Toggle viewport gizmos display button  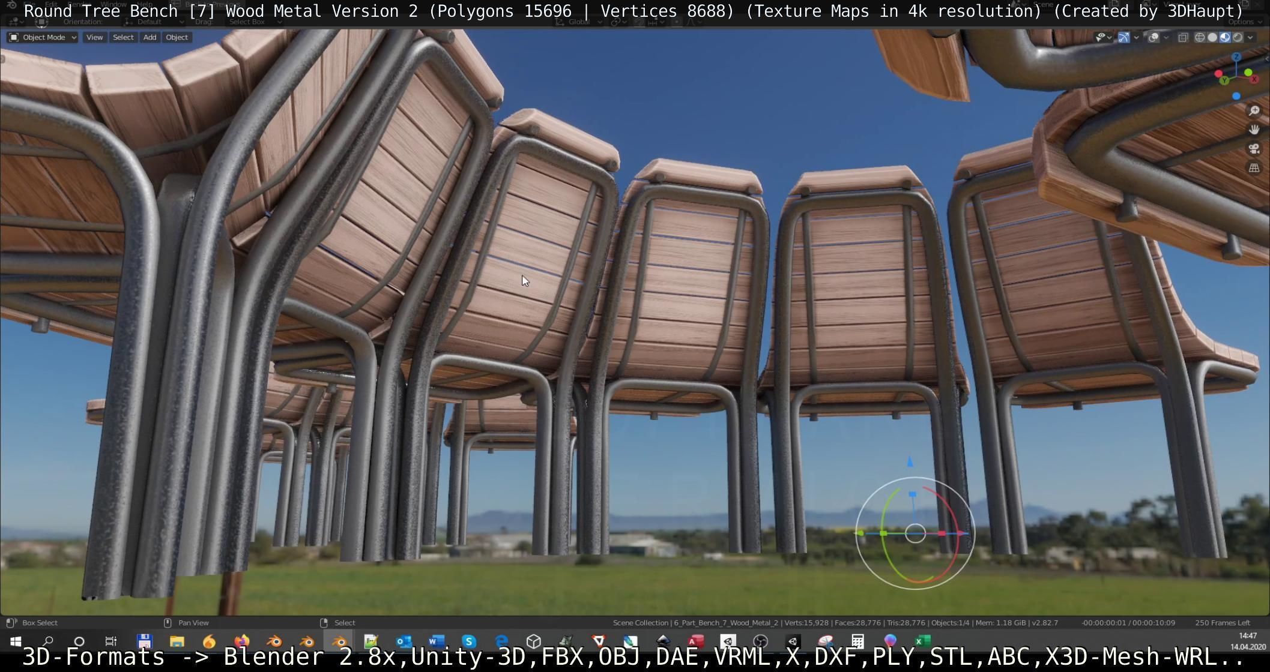(1124, 37)
